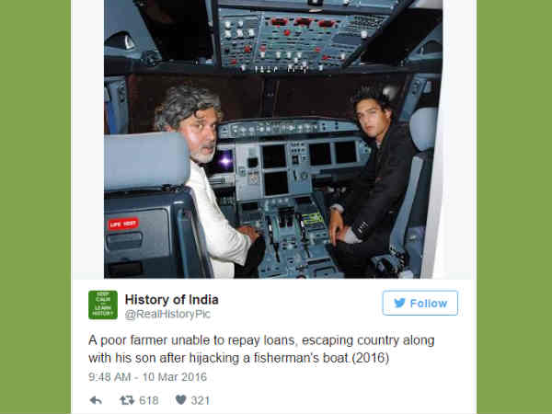Image resolution: width=552 pixels, height=414 pixels.
Task: Open the cockpit photo attached to the tweet
Action: (x=273, y=139)
